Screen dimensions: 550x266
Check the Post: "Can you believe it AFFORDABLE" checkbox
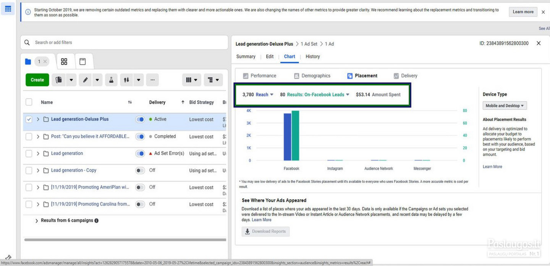click(29, 136)
